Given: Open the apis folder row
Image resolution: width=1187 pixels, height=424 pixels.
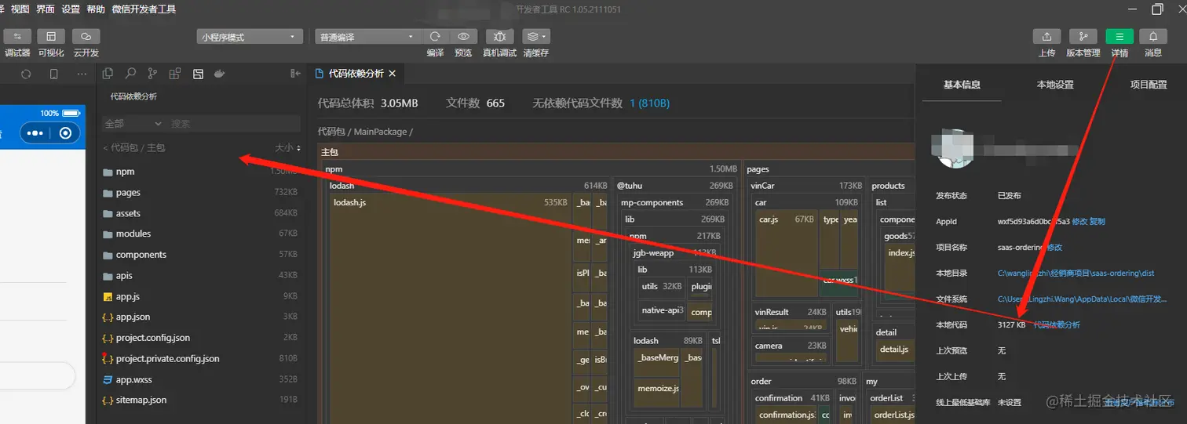Looking at the screenshot, I should 200,275.
